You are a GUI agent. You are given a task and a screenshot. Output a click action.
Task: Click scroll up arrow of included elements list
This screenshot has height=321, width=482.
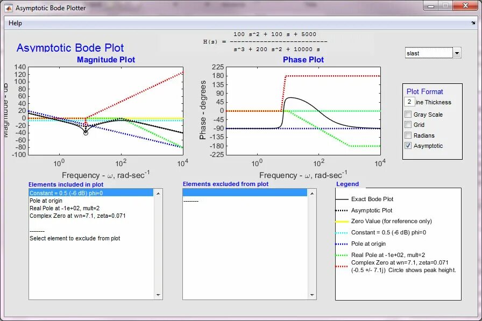[x=158, y=194]
